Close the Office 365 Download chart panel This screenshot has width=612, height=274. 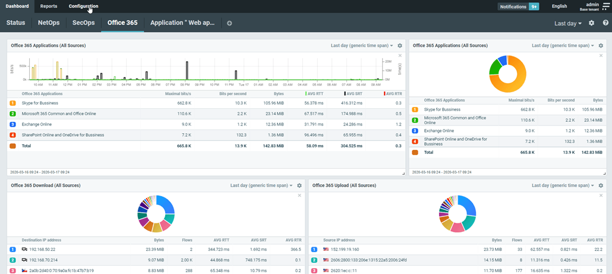[300, 195]
